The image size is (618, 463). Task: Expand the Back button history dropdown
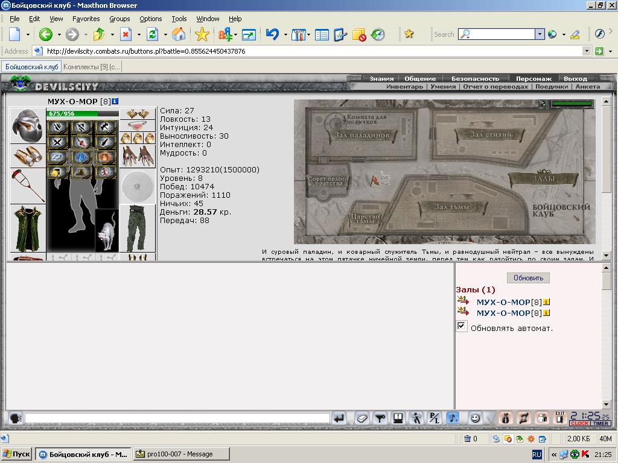click(59, 34)
